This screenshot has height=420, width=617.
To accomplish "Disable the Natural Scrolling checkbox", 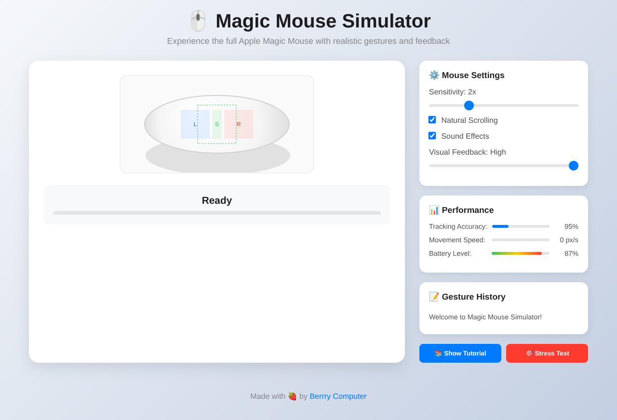I will pos(432,119).
